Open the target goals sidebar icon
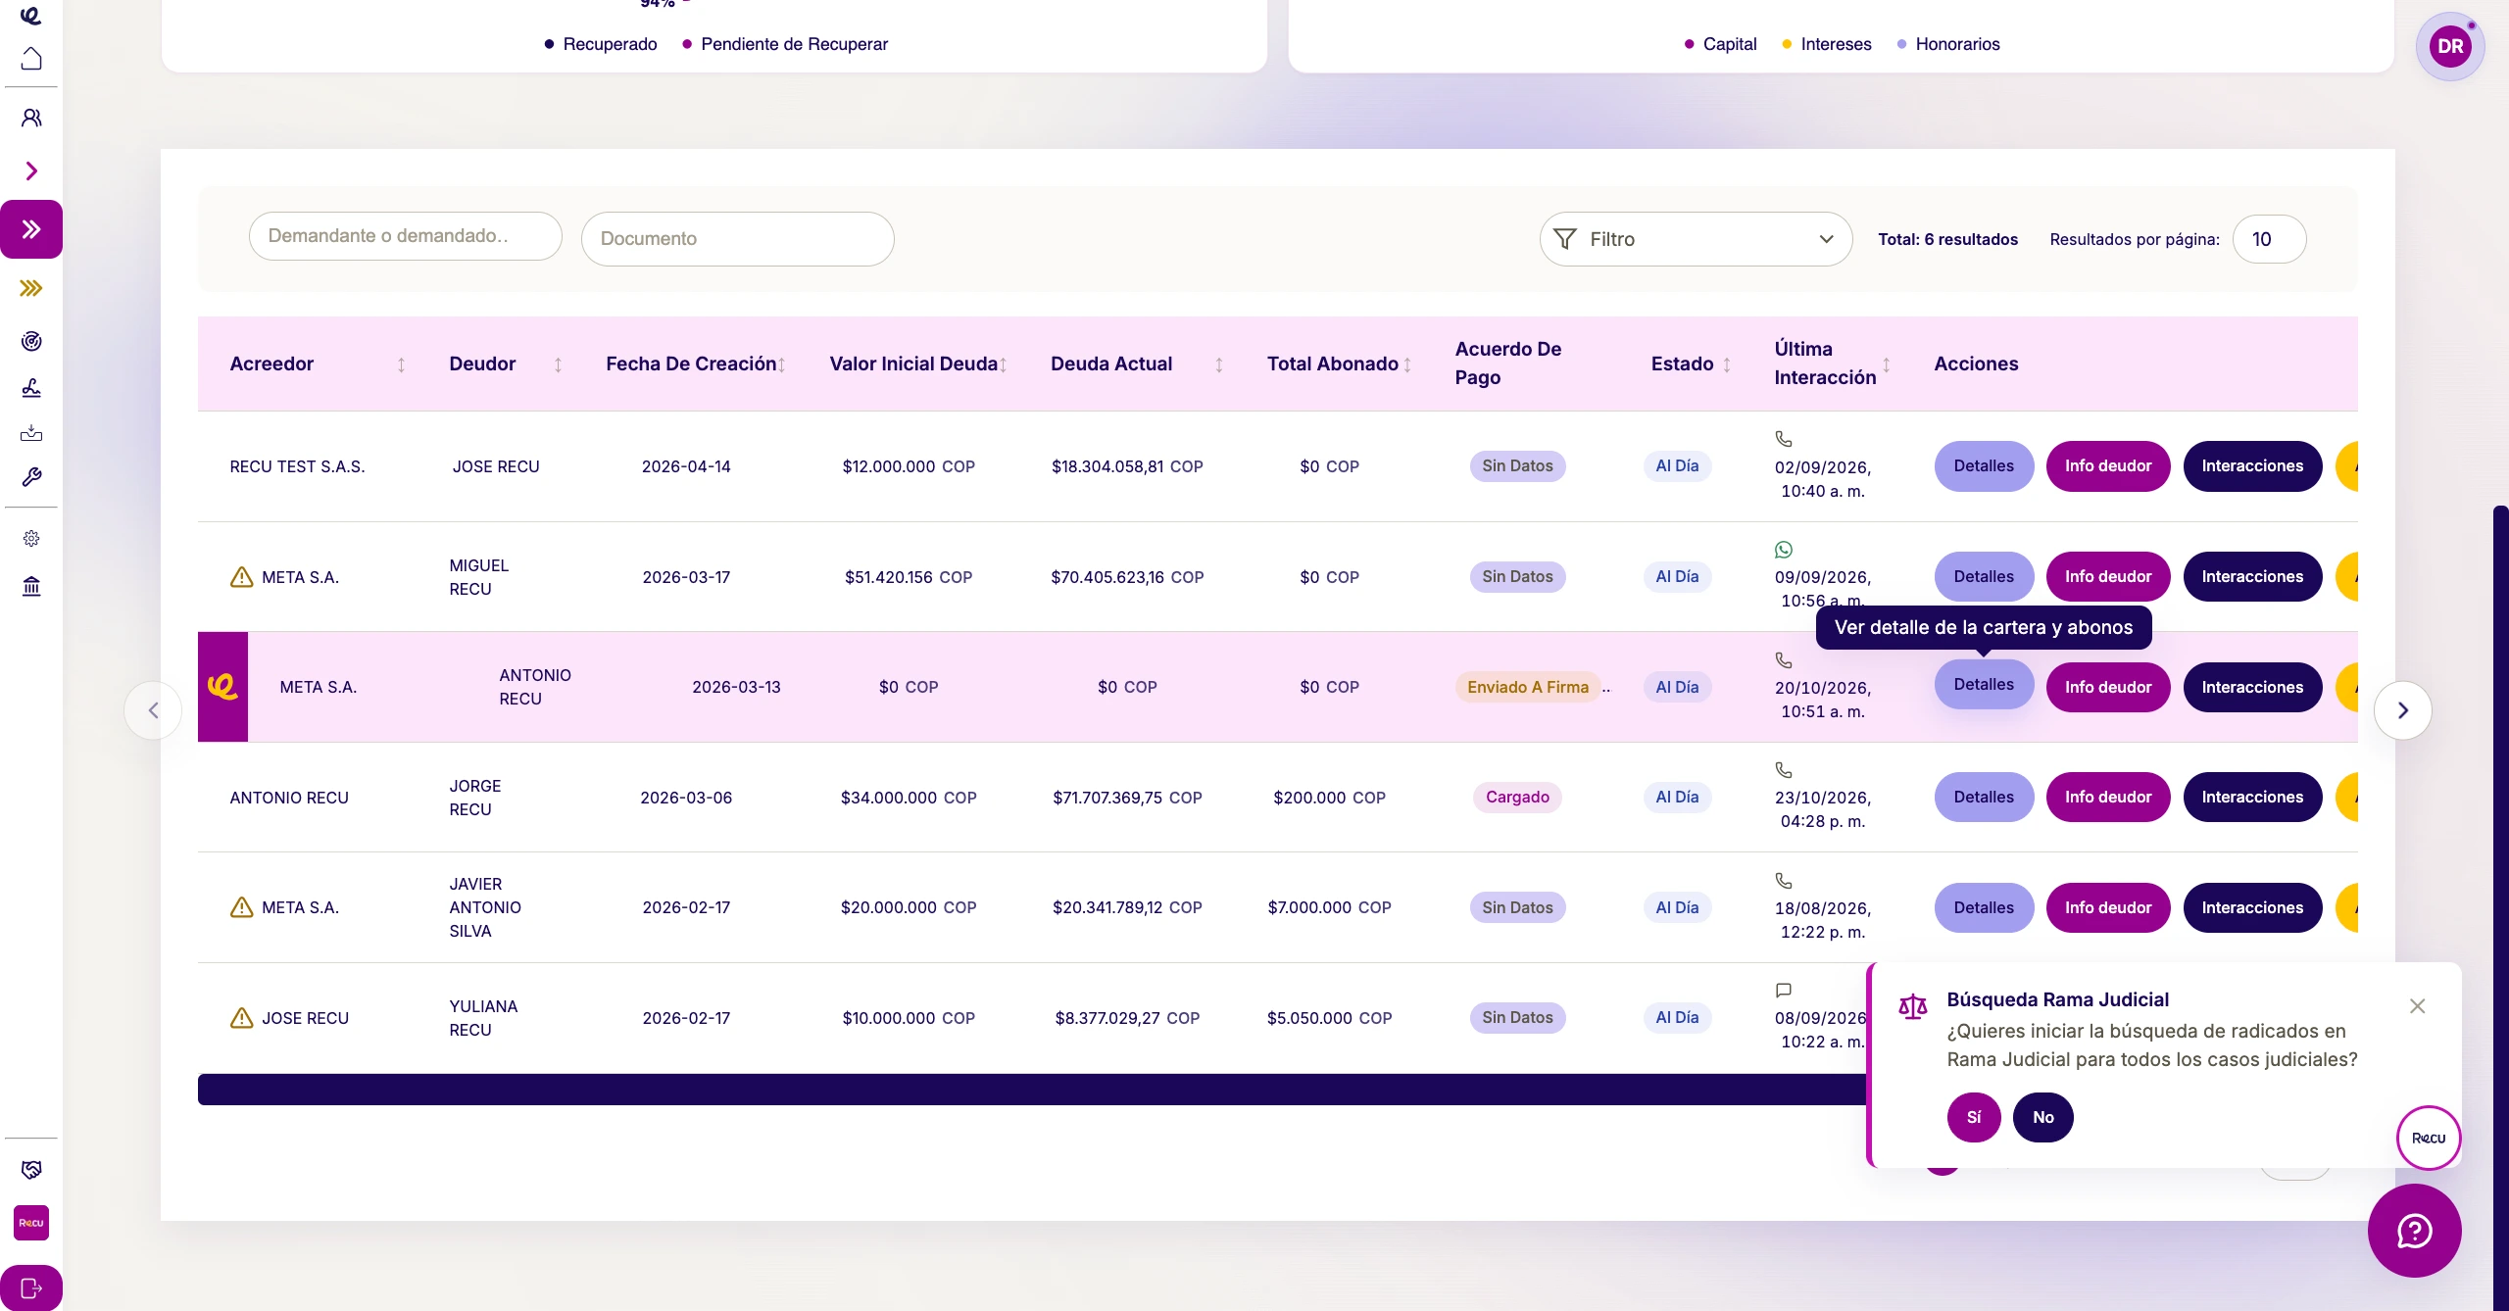This screenshot has width=2509, height=1311. (x=31, y=341)
